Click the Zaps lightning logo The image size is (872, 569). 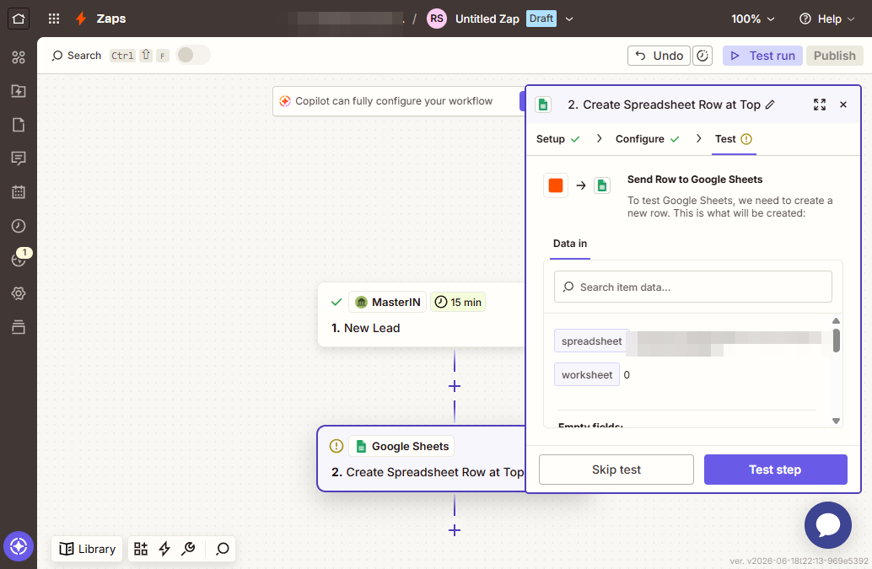coord(81,19)
